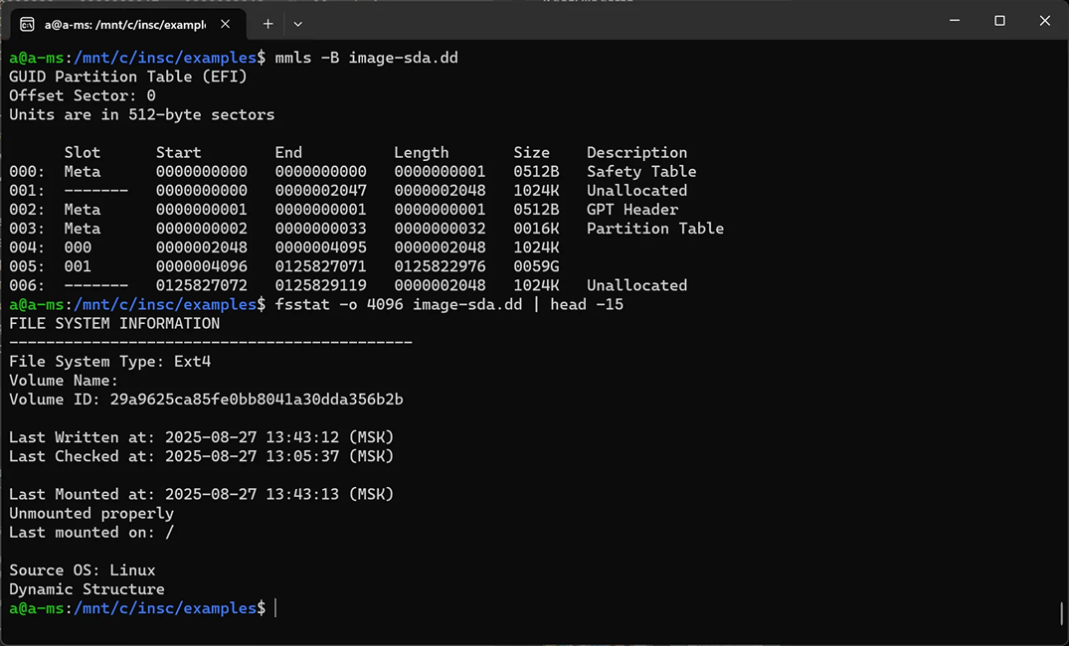Click 'Last Checked at' timestamp line
1069x646 pixels.
pos(202,456)
